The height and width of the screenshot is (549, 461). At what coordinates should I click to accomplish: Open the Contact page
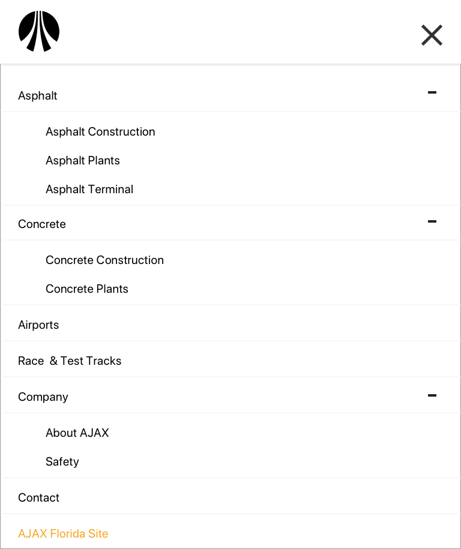coord(38,497)
